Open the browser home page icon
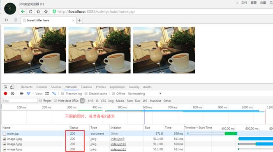Image resolution: width=273 pixels, height=152 pixels. [38, 12]
